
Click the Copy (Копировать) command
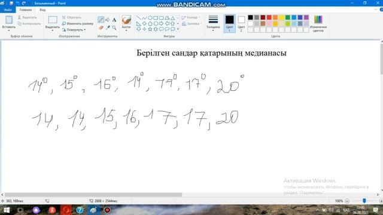(x=29, y=24)
